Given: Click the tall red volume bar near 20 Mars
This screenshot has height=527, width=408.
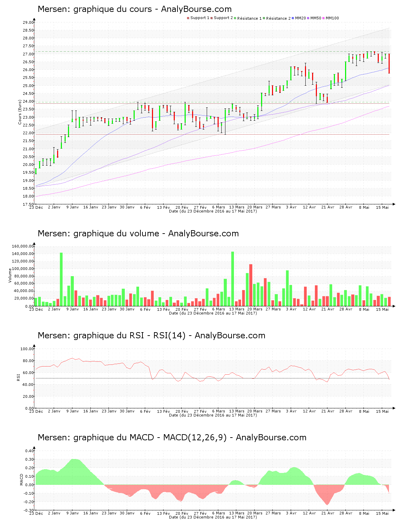Looking at the screenshot, I should point(251,285).
